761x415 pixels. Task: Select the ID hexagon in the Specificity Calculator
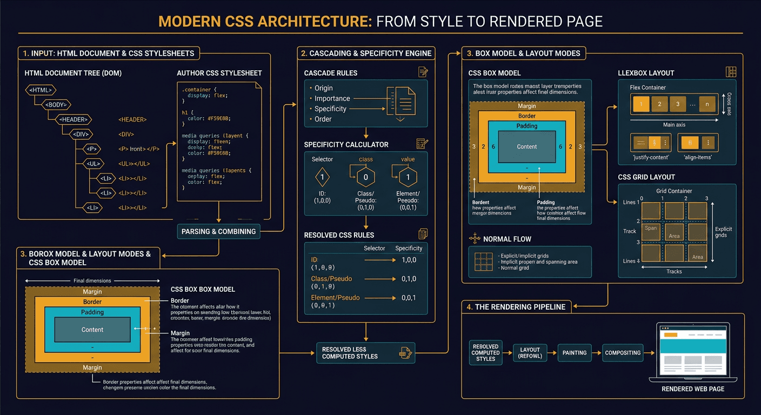(322, 177)
